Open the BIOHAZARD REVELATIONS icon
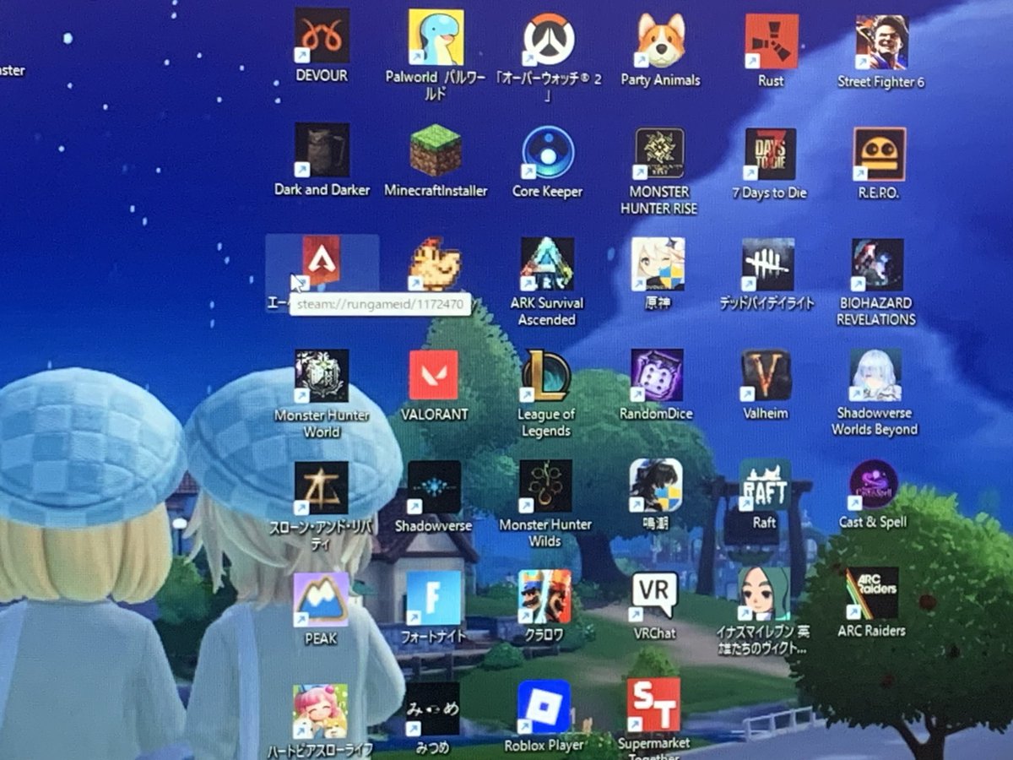The image size is (1013, 760). [877, 264]
